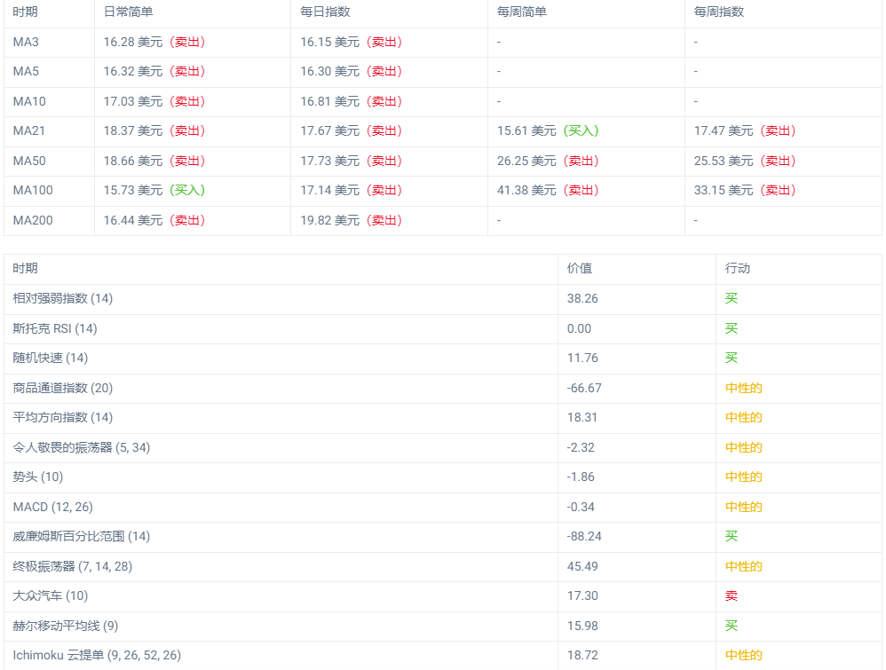886x670 pixels.
Task: Select the Ichimoku 云提单 row
Action: pos(442,655)
